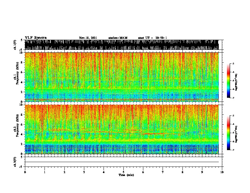250x193 pixels.
Task: Click the flat line in the ch.3(V) panel
Action: click(122, 162)
